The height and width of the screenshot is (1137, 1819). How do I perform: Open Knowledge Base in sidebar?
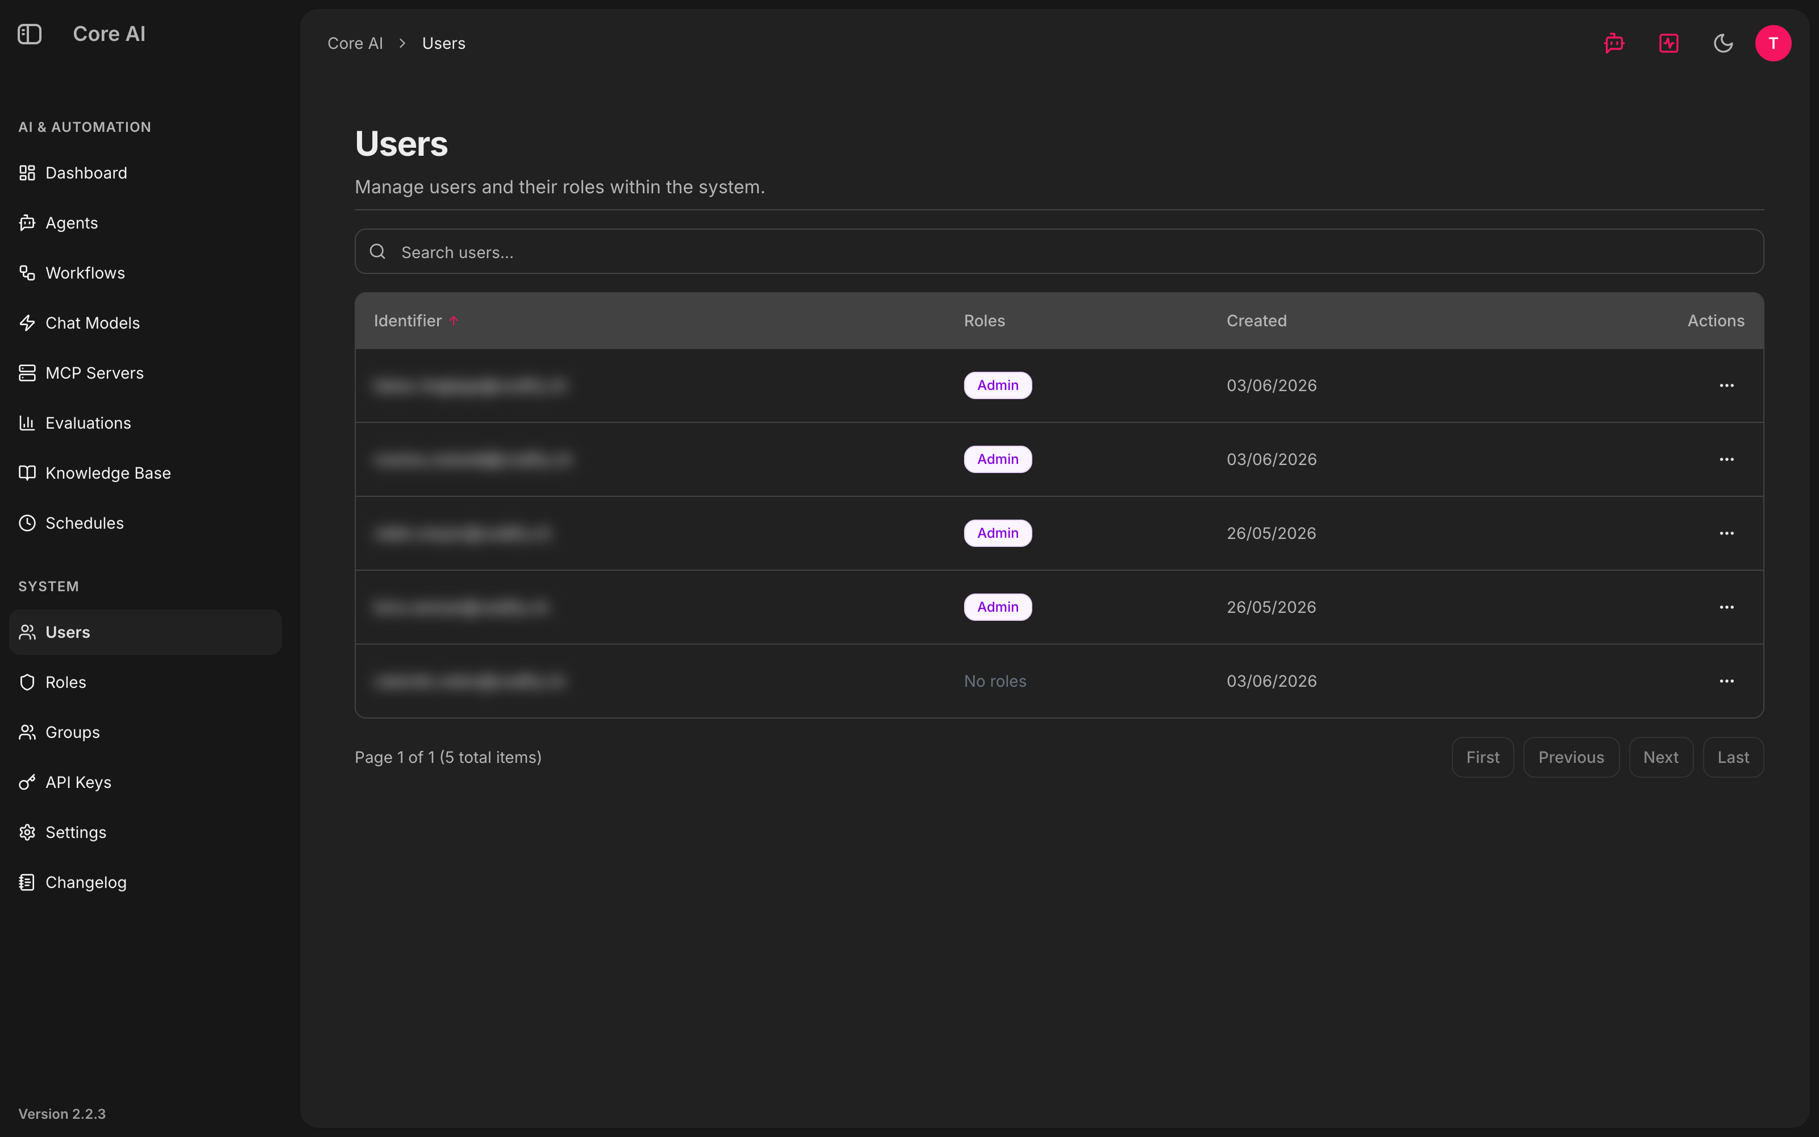(145, 473)
